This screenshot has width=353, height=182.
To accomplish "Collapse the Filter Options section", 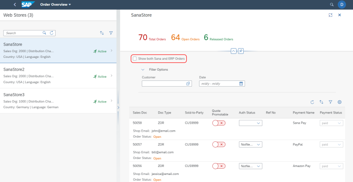I will pos(143,69).
